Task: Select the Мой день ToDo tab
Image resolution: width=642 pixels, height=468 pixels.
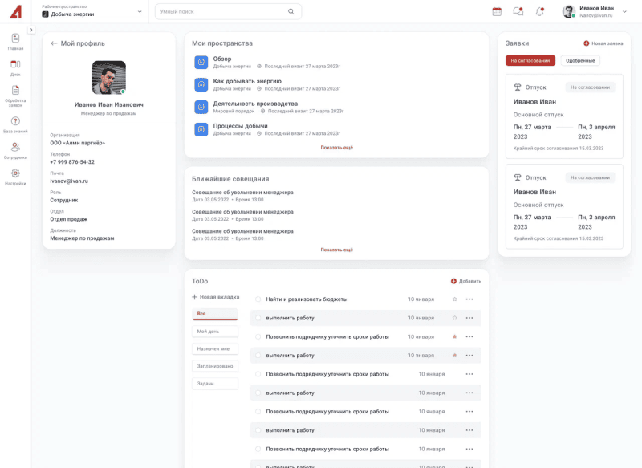Action: [214, 332]
